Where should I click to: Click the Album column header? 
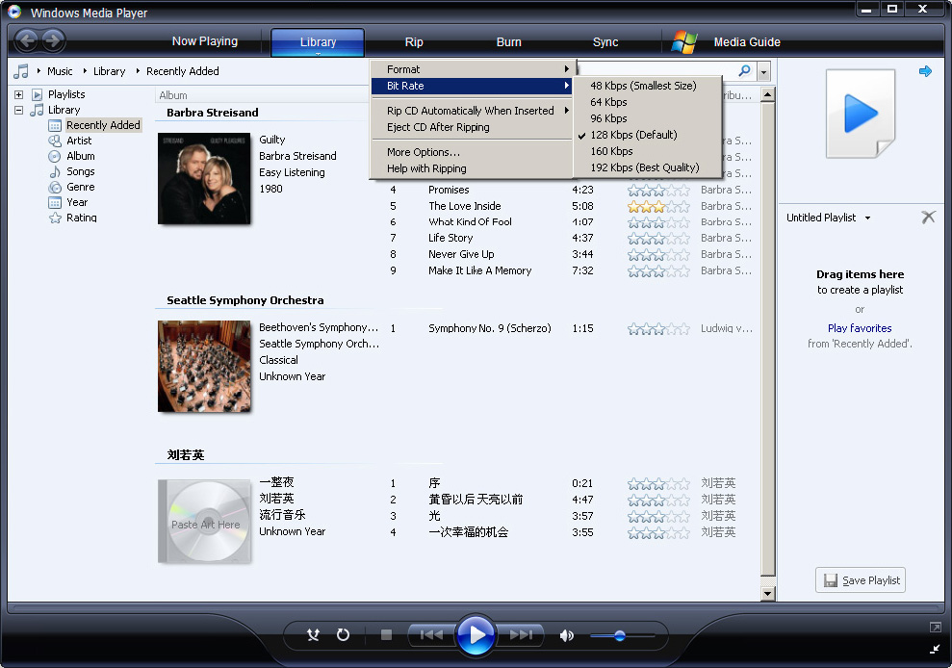point(173,95)
